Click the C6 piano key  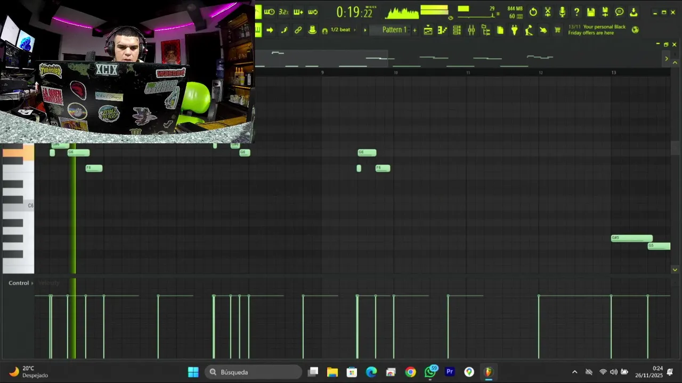(18, 205)
